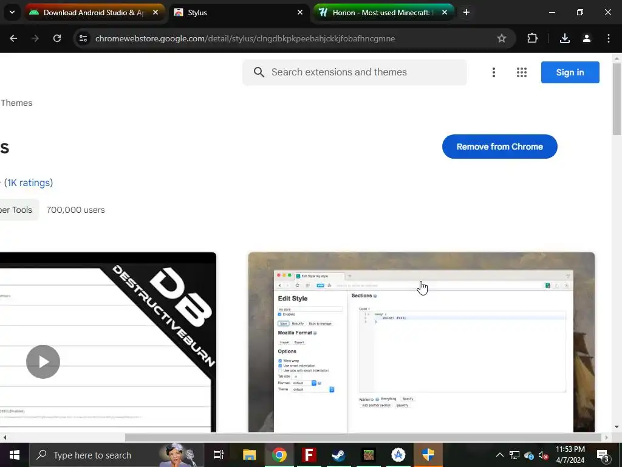
Task: Click the 700,000 users text
Action: (x=76, y=210)
